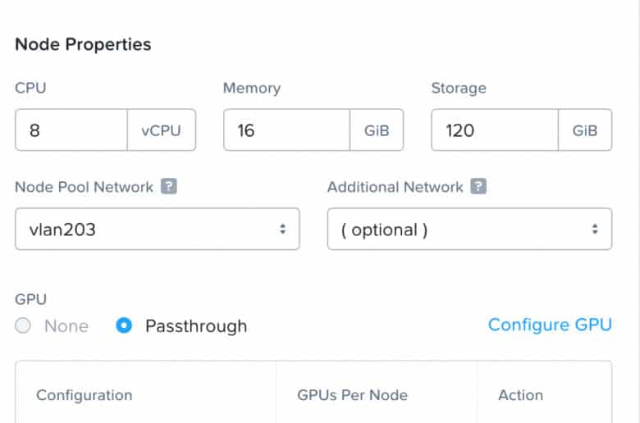Click the vlan203 dropdown arrows
640x423 pixels.
pos(282,230)
